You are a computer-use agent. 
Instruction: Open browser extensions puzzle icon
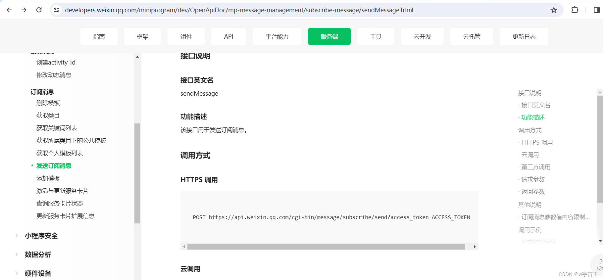click(575, 10)
